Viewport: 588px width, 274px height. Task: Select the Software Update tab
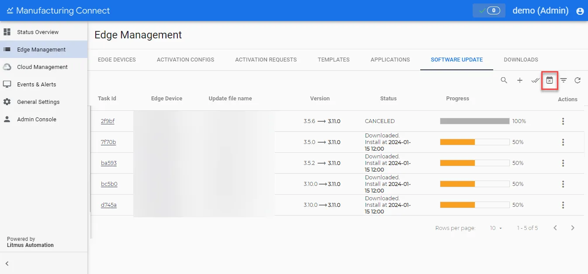pos(457,60)
